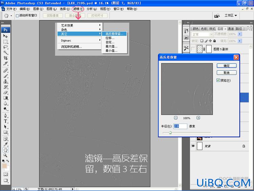Screen dimensions: 254x191
Task: Toggle visibility of Layer 5 copy
Action: coord(193,49)
